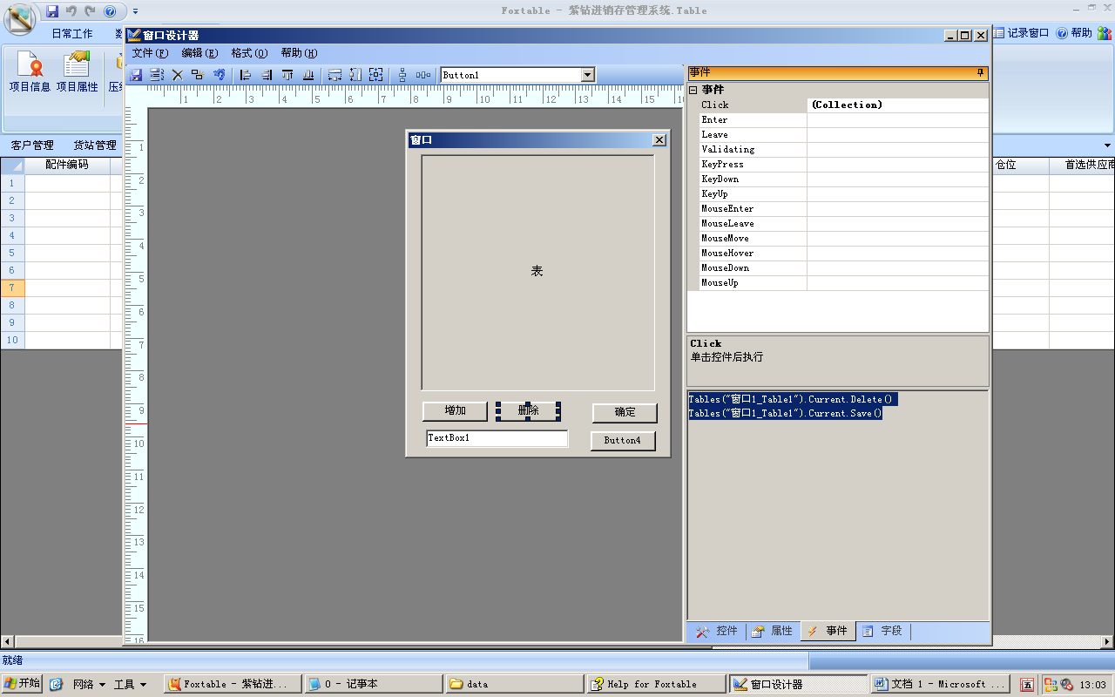Align selected controls to top edge
This screenshot has height=697, width=1115.
[287, 75]
